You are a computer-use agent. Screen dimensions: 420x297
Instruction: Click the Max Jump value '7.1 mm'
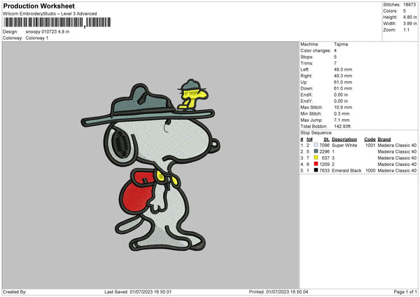click(x=342, y=120)
